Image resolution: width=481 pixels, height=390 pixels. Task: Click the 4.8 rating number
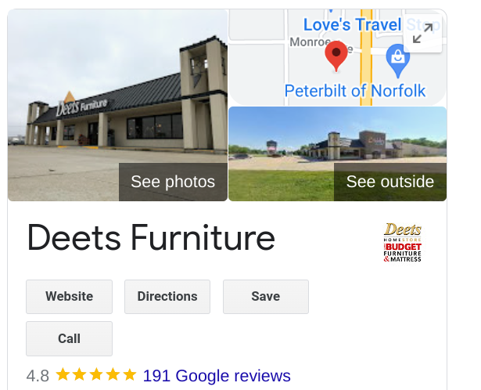[x=38, y=376]
